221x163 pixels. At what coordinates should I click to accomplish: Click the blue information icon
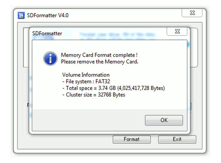click(x=50, y=58)
